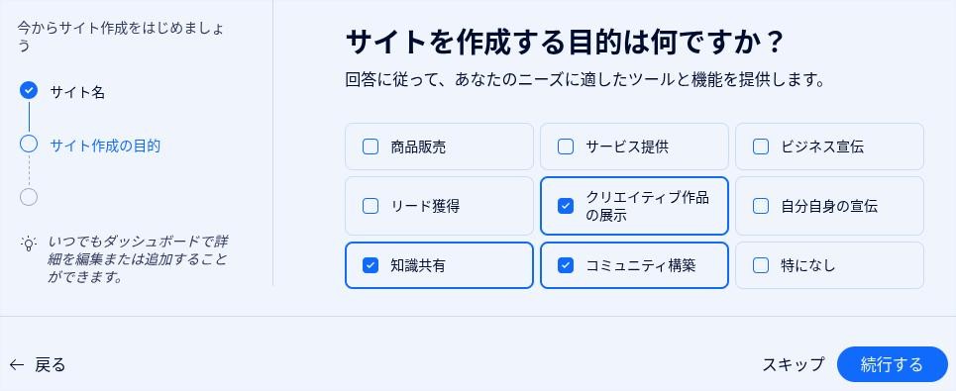Select the サイト作成の目的 step label

[105, 146]
